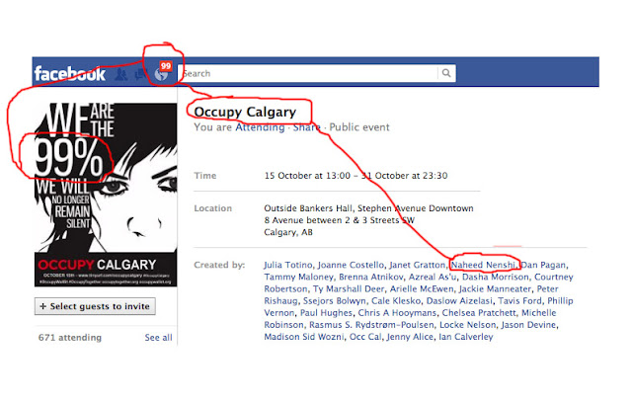Click the 671 attending count
Image resolution: width=632 pixels, height=402 pixels.
click(x=70, y=338)
